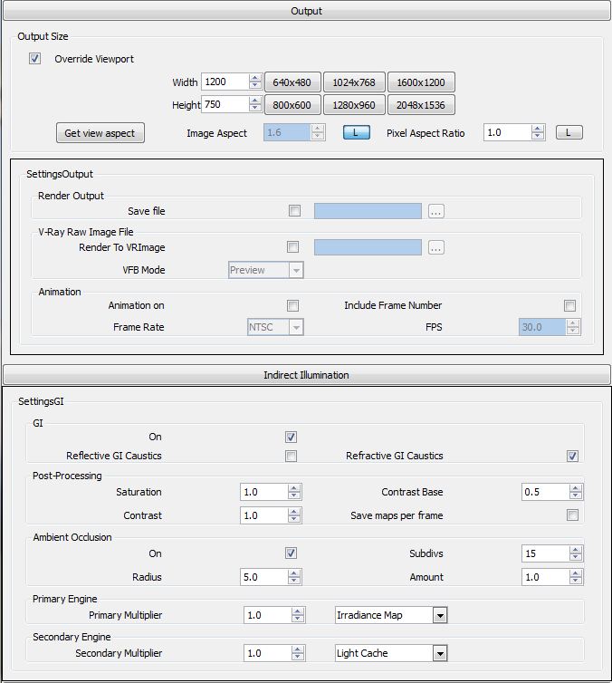Adjust Contrast spinner arrows
Viewport: 612px width, 683px height.
tap(294, 515)
